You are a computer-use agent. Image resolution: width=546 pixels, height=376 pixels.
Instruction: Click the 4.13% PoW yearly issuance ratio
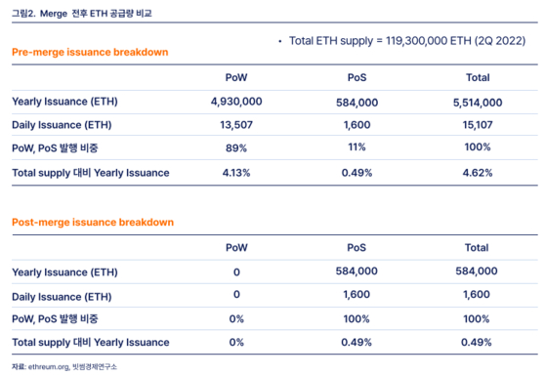(236, 173)
